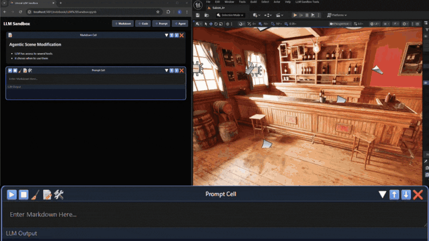Add a new Code cell
This screenshot has height=241, width=429.
(143, 23)
